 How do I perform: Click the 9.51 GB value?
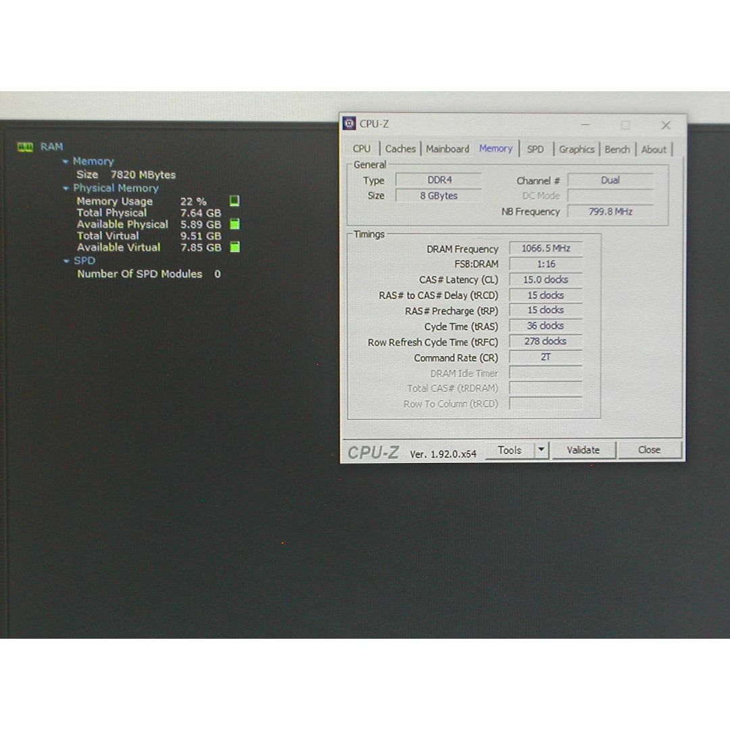tap(201, 236)
